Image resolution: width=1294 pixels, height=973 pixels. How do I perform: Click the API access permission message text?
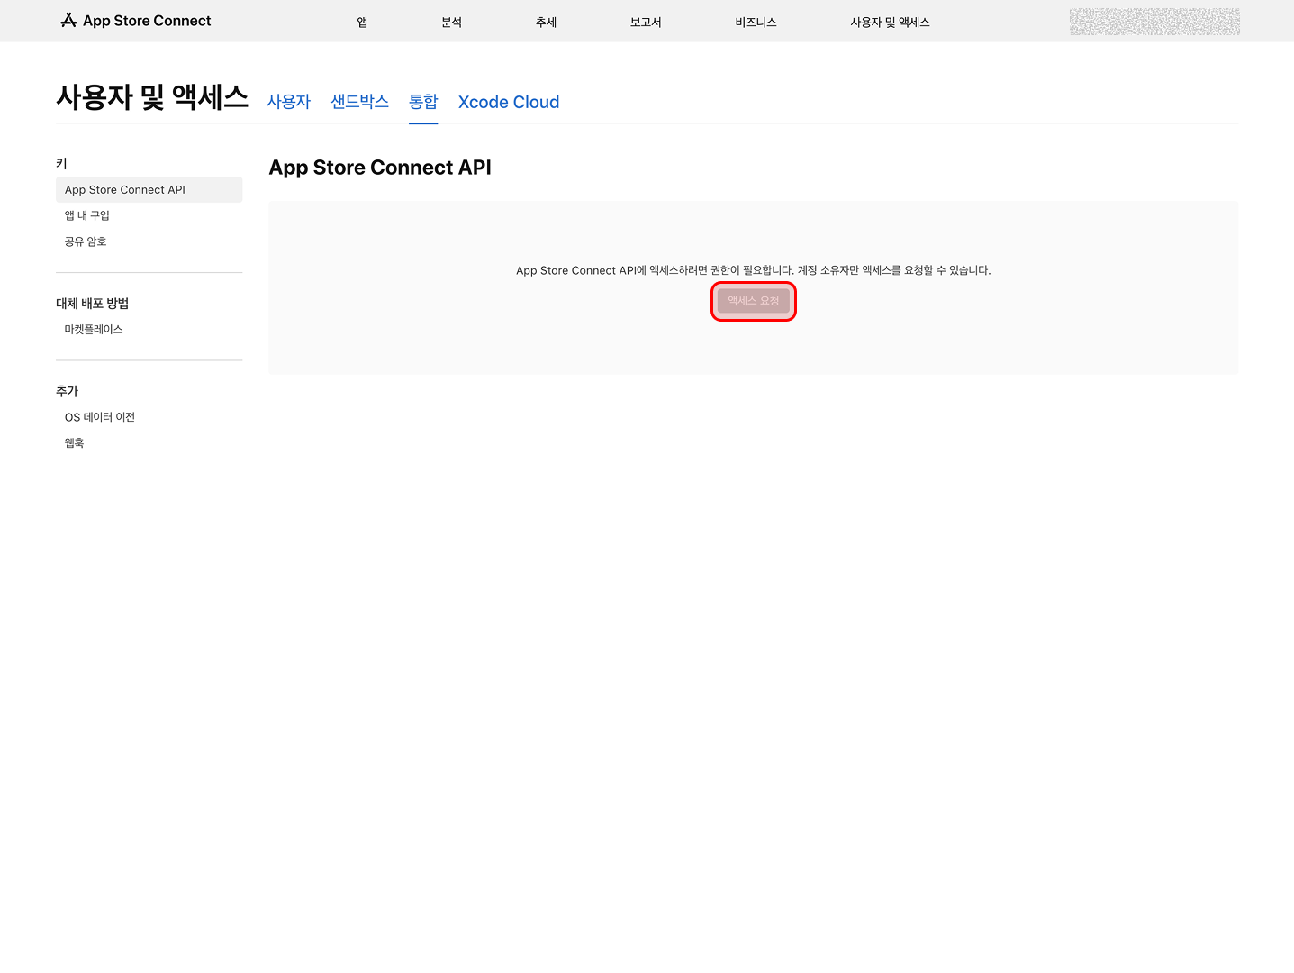(x=754, y=270)
